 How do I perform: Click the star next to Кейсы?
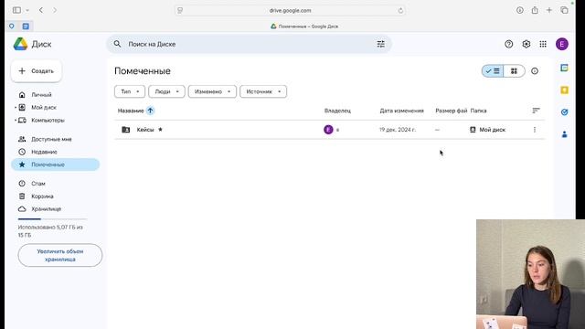tap(161, 130)
